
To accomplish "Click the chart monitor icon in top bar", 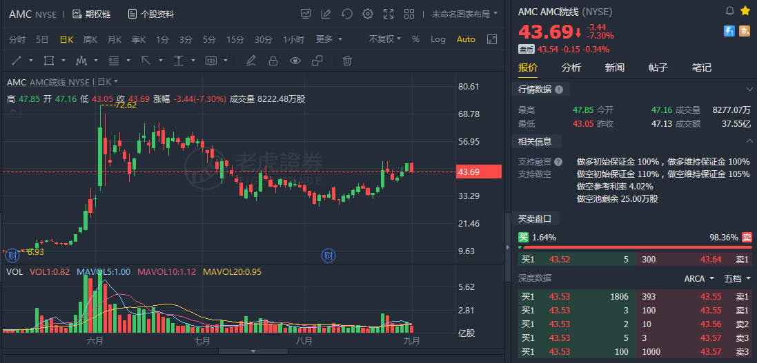I will pyautogui.click(x=306, y=14).
